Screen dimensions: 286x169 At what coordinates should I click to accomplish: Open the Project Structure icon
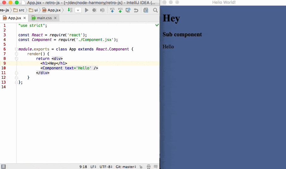pos(146,10)
